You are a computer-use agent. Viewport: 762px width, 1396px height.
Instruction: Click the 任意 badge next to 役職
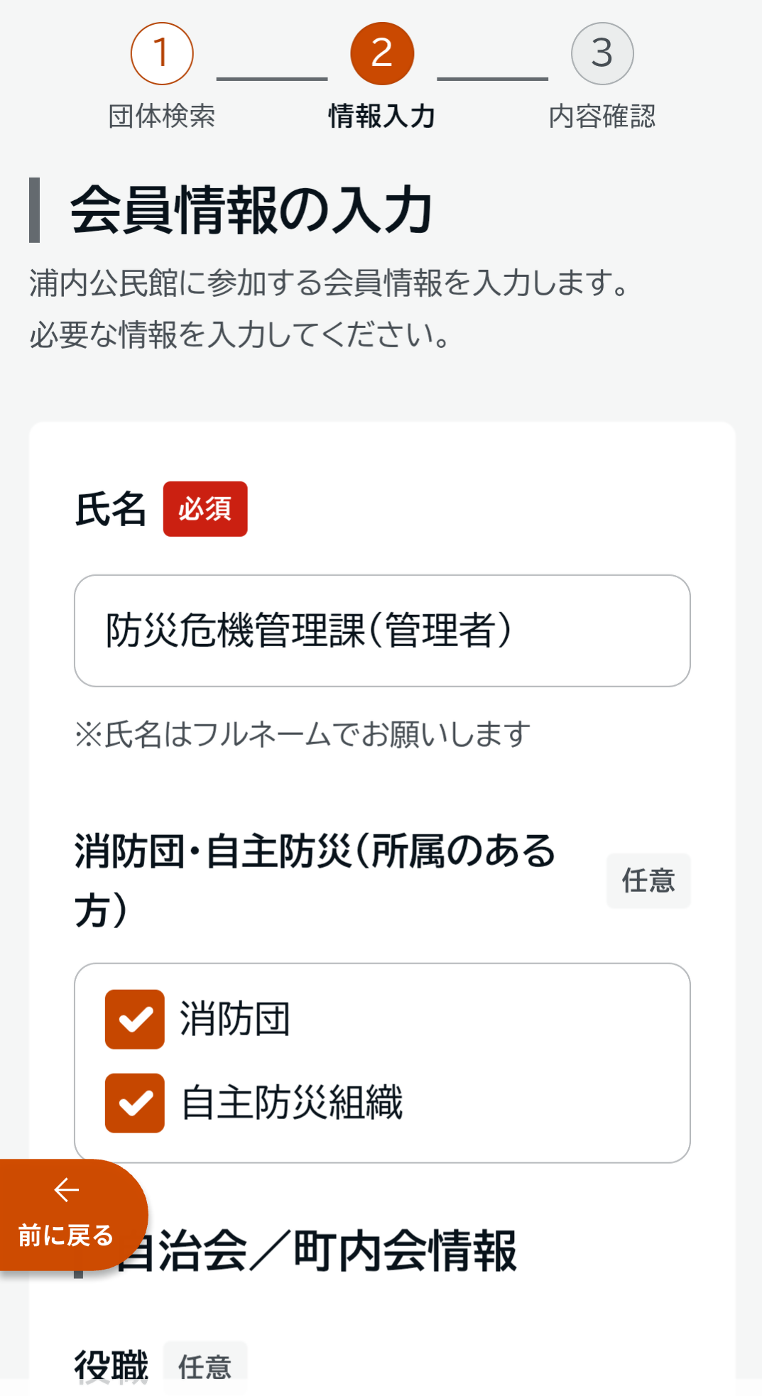pyautogui.click(x=205, y=1366)
